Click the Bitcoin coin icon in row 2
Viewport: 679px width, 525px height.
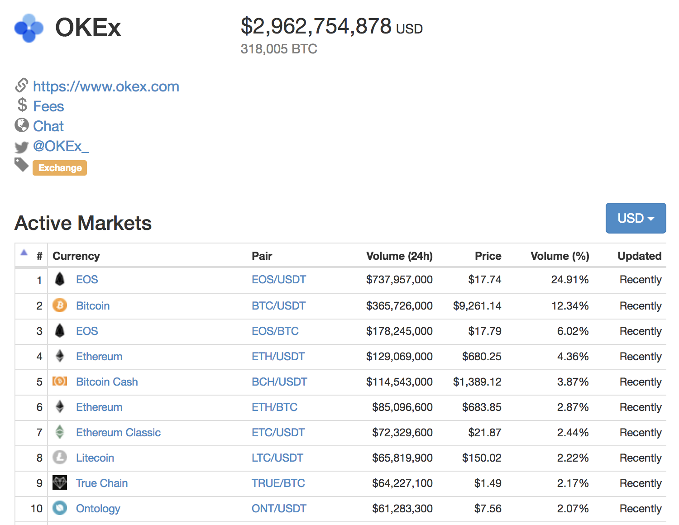(x=60, y=305)
